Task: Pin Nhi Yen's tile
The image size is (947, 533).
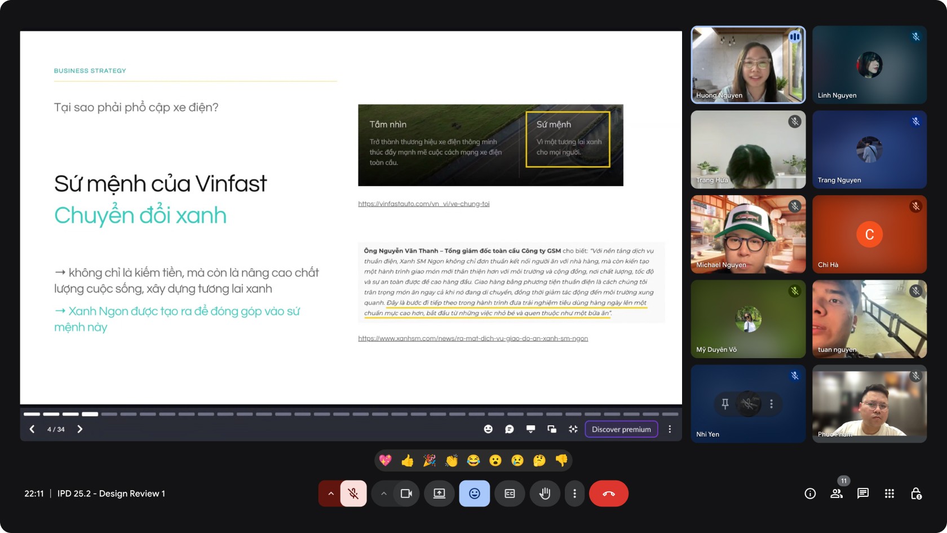Action: (x=725, y=404)
